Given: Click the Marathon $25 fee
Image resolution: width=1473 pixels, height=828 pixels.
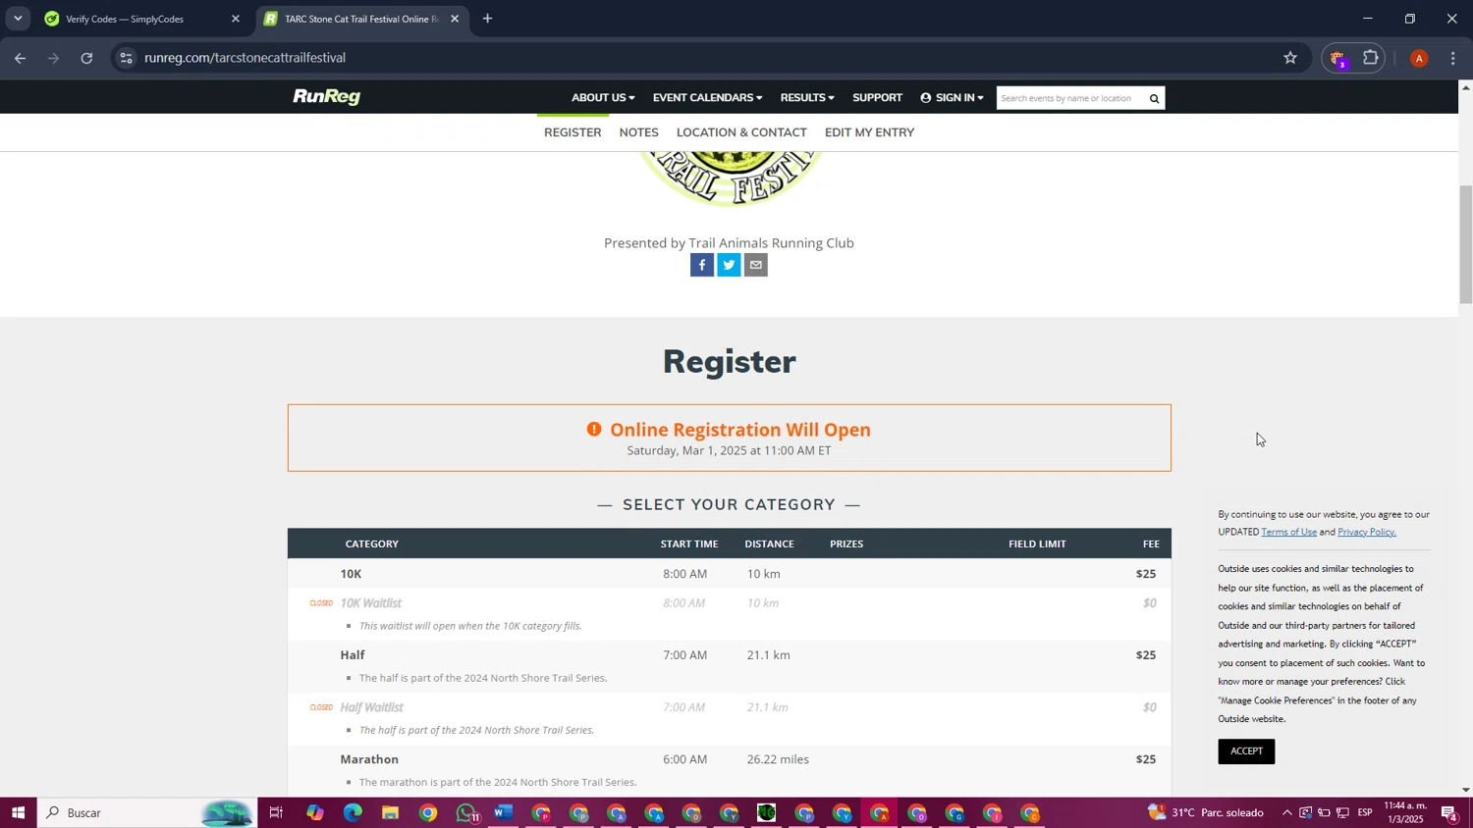Looking at the screenshot, I should pyautogui.click(x=1145, y=759).
